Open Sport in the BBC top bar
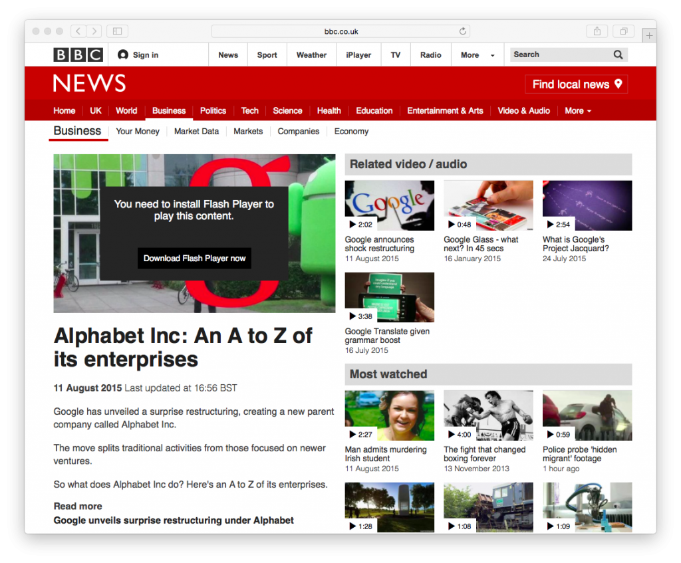The height and width of the screenshot is (563, 681). click(x=267, y=55)
